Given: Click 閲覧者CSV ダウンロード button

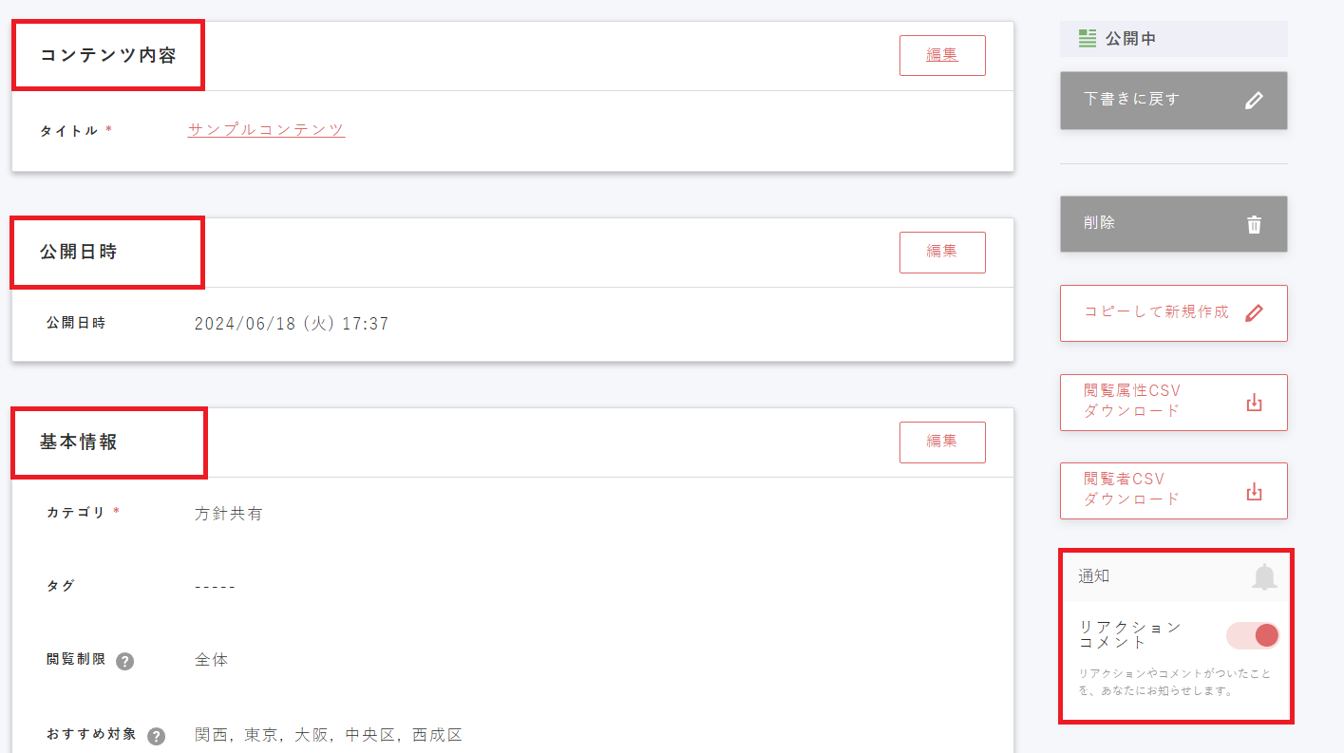Looking at the screenshot, I should (1174, 491).
